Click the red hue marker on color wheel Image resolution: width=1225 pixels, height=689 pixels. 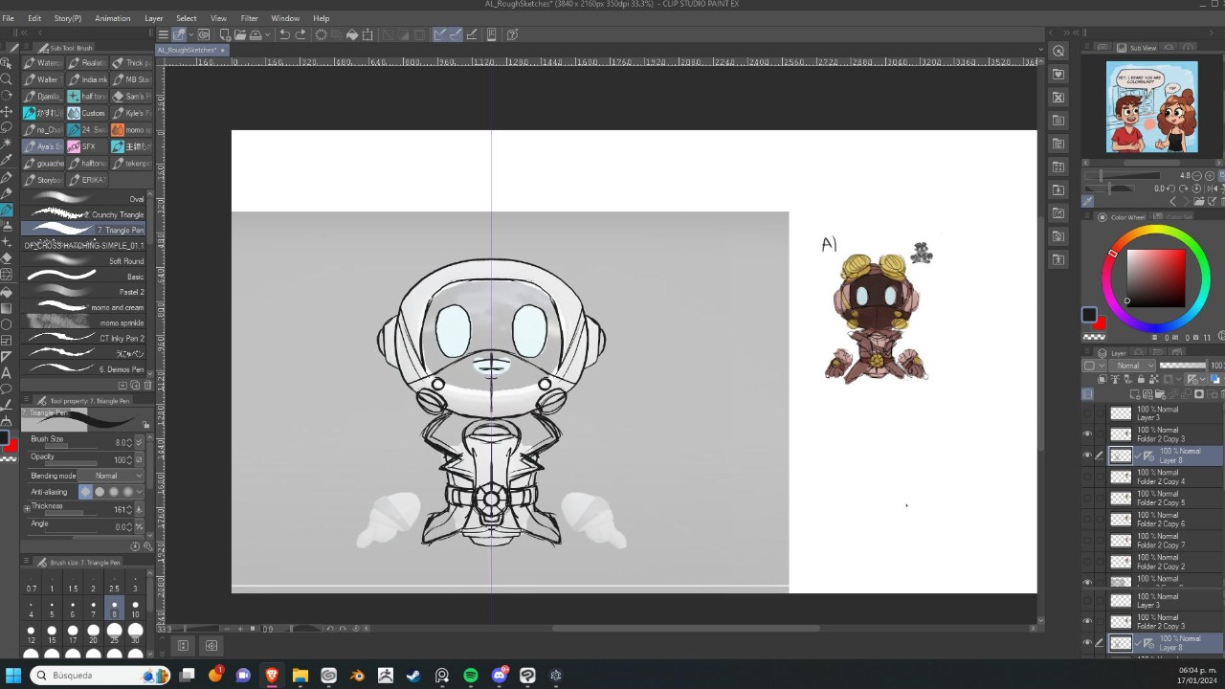(x=1112, y=253)
